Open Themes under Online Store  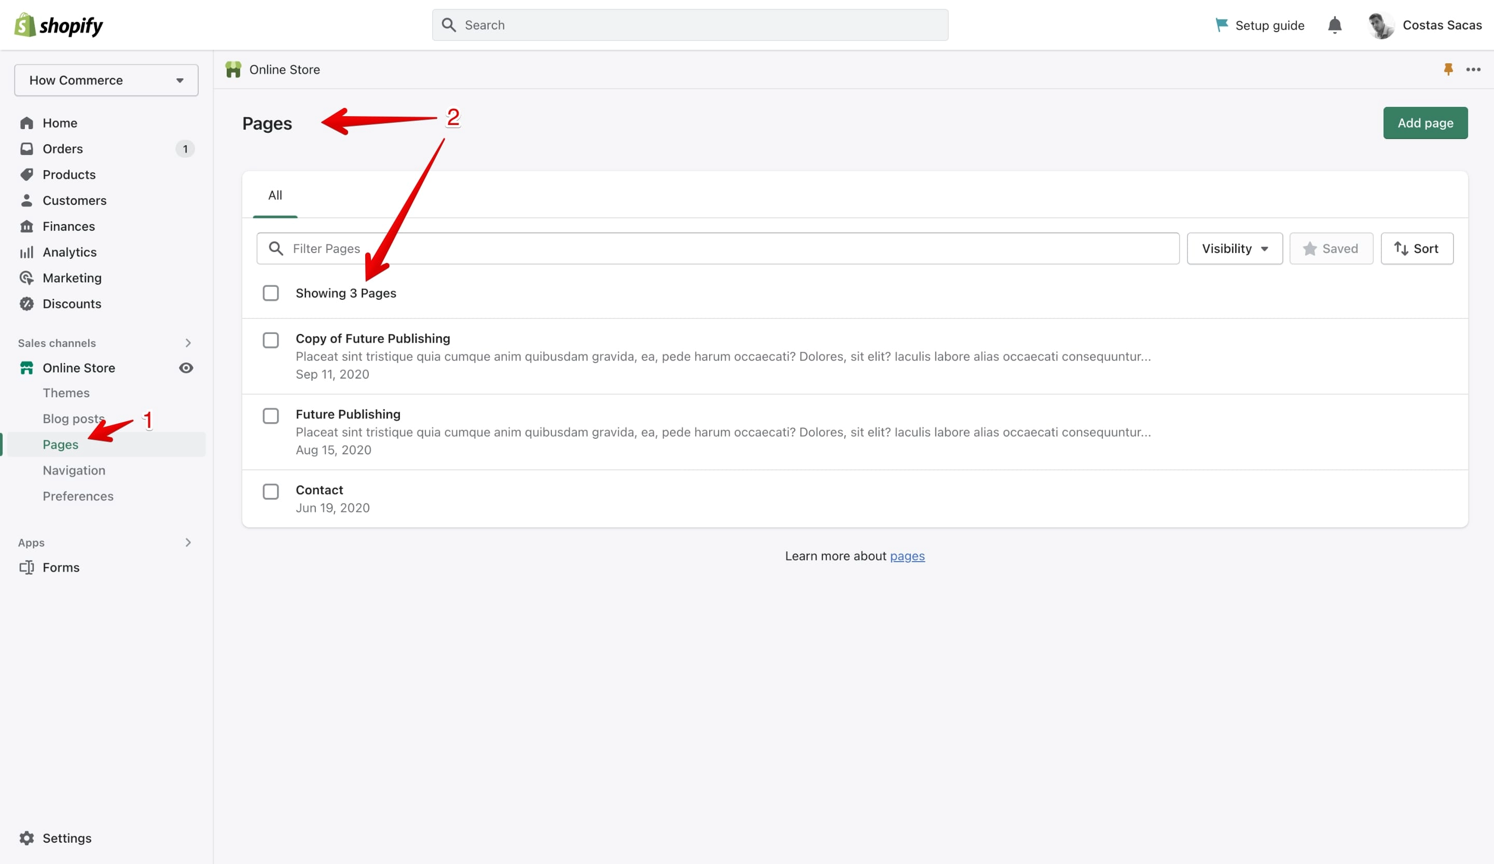[66, 393]
